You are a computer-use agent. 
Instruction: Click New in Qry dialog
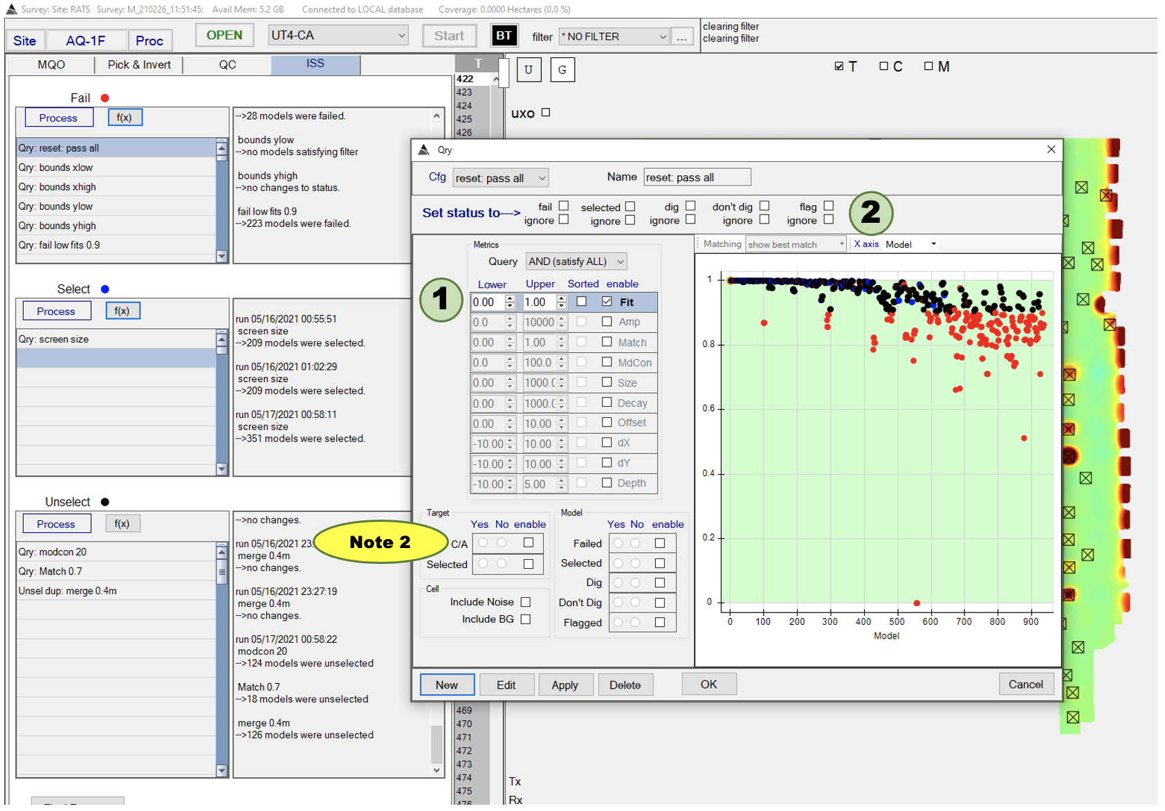447,684
